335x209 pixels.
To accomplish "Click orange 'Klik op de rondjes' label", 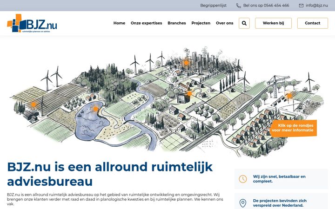I will [x=293, y=128].
